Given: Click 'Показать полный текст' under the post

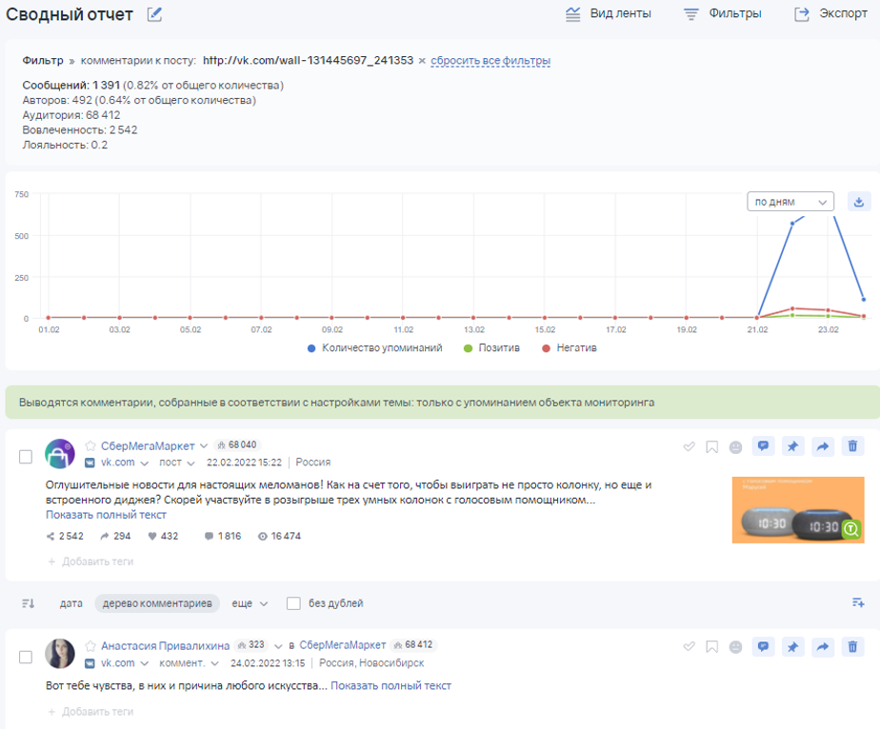Looking at the screenshot, I should point(106,515).
